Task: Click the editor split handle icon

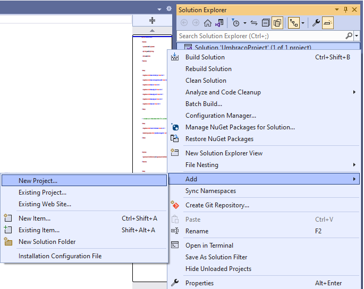Action: pos(152,20)
